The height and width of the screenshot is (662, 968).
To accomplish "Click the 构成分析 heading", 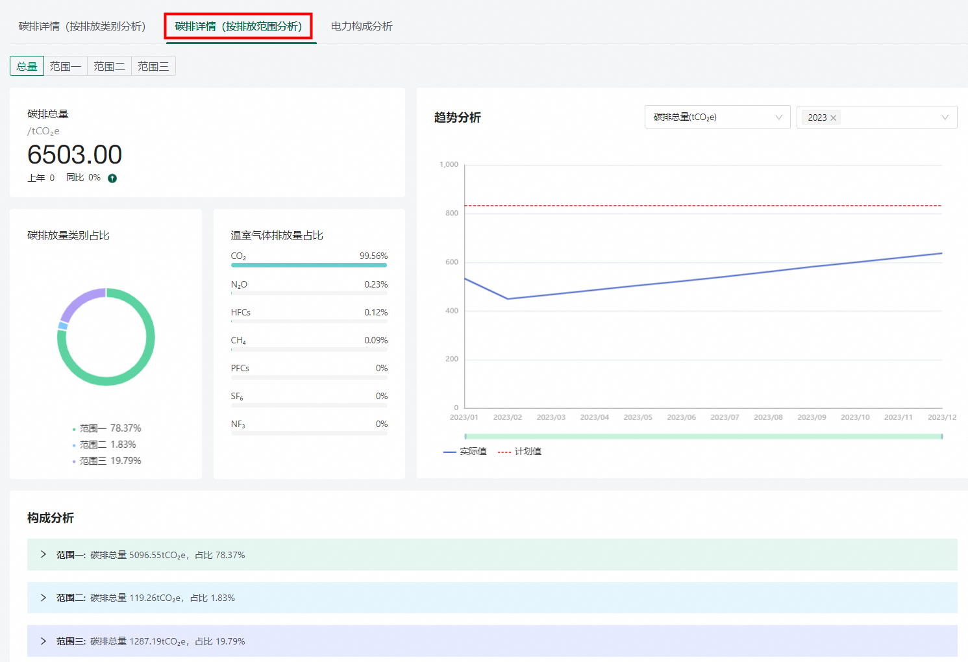I will click(51, 518).
